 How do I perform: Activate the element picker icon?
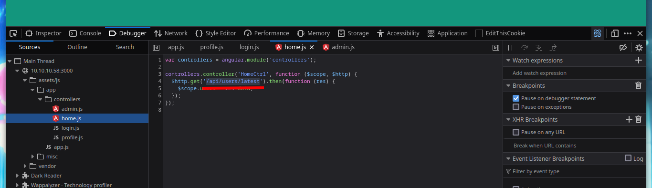(x=13, y=33)
